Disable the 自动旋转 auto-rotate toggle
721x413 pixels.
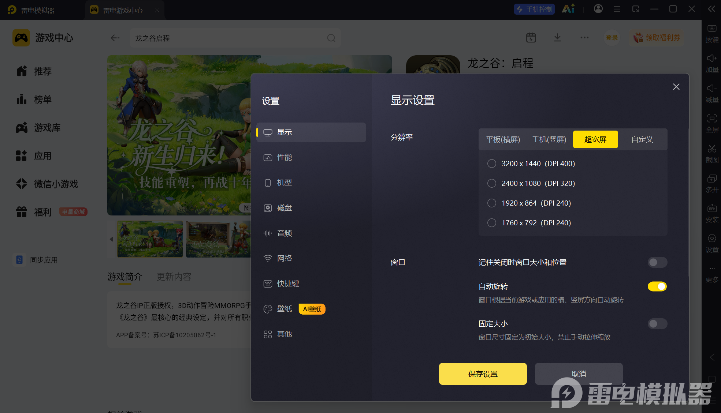coord(657,286)
